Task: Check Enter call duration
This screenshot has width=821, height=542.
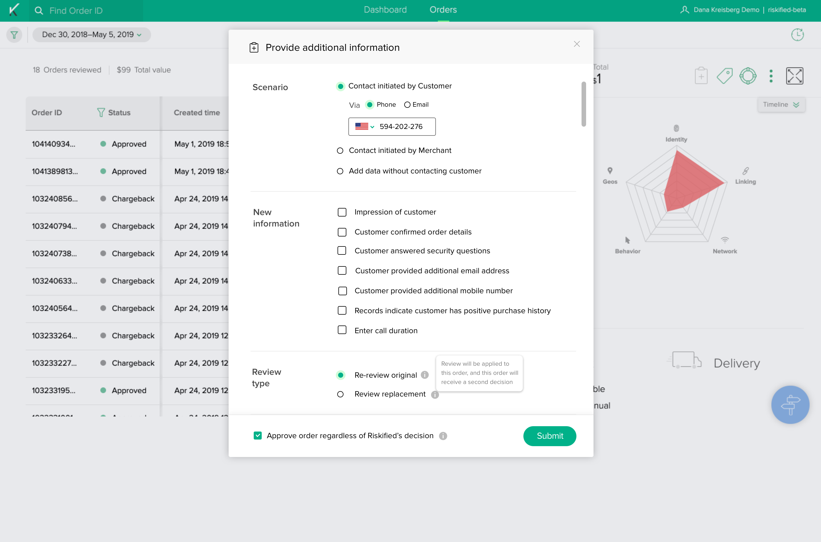Action: coord(342,330)
